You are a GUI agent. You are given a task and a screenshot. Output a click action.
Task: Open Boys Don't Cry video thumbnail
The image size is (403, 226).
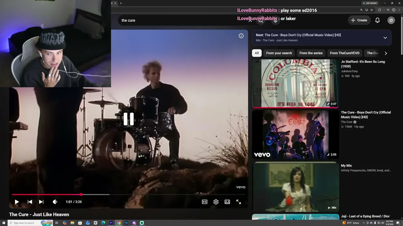tap(295, 134)
